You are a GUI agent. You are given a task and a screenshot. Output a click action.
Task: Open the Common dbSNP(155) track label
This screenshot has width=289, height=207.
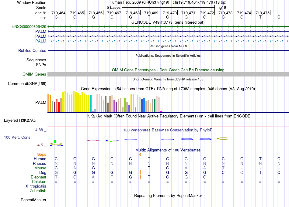coord(27,84)
